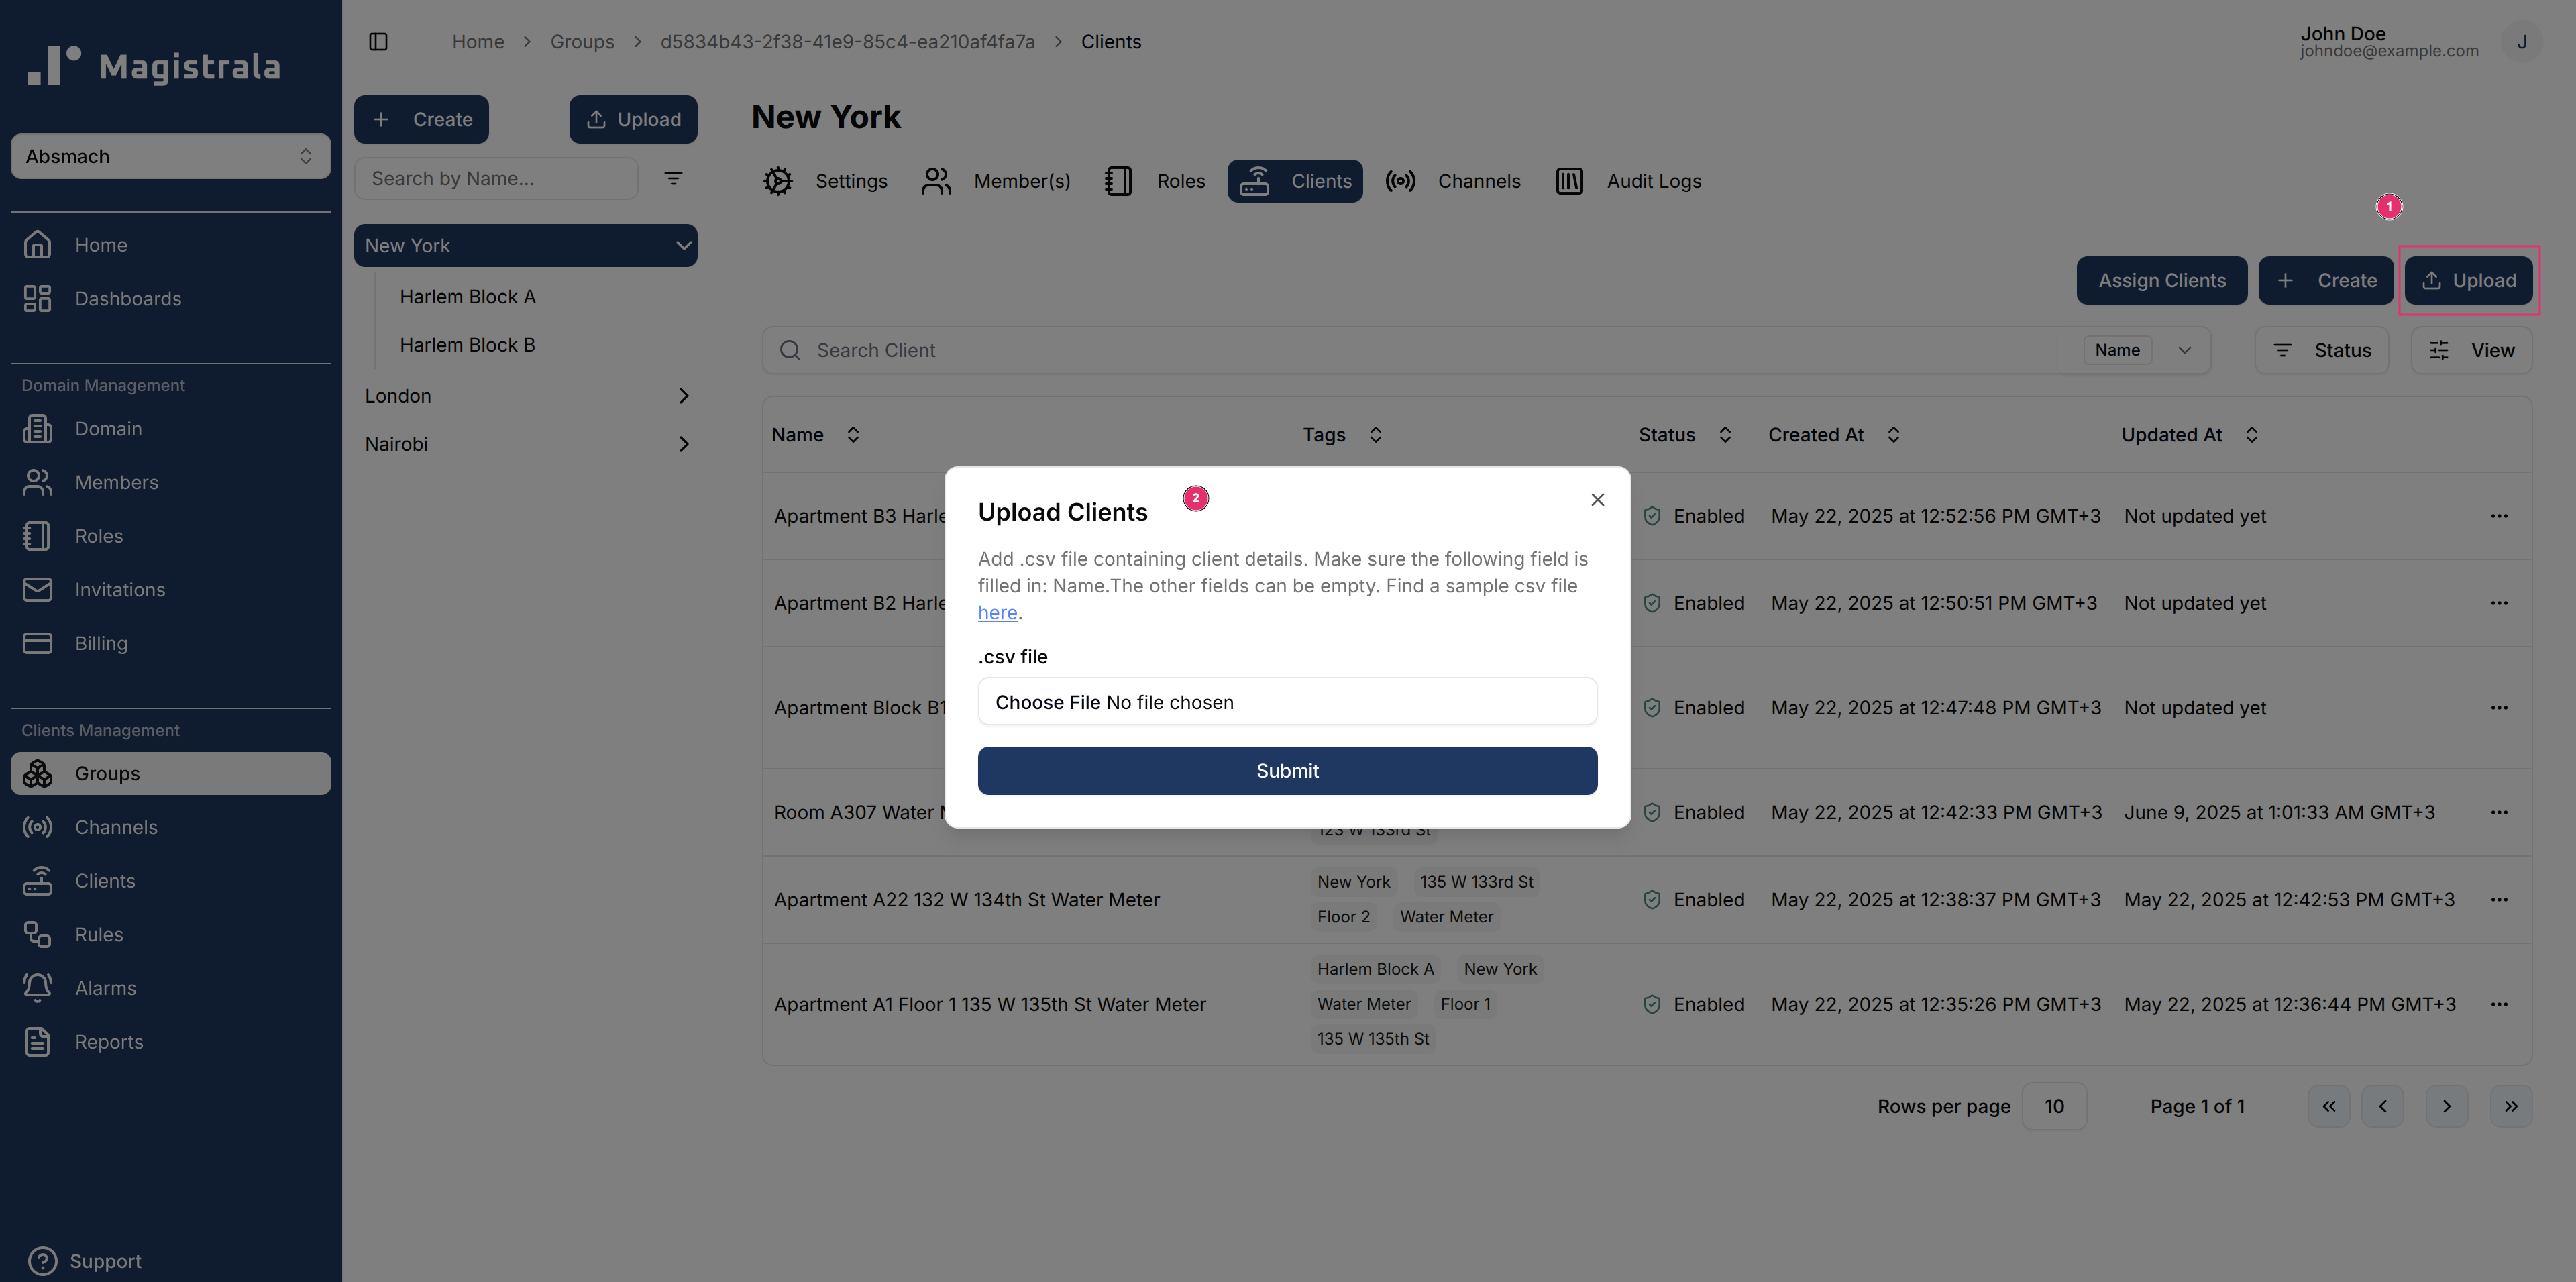Click the Alarms bell icon in sidebar
2576x1282 pixels.
click(37, 987)
